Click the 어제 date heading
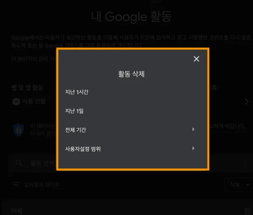 point(17,211)
